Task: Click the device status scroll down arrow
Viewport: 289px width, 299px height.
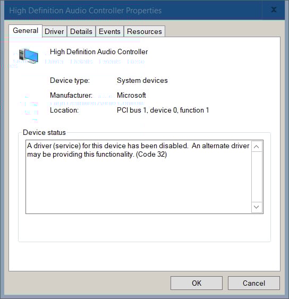Action: pos(257,207)
